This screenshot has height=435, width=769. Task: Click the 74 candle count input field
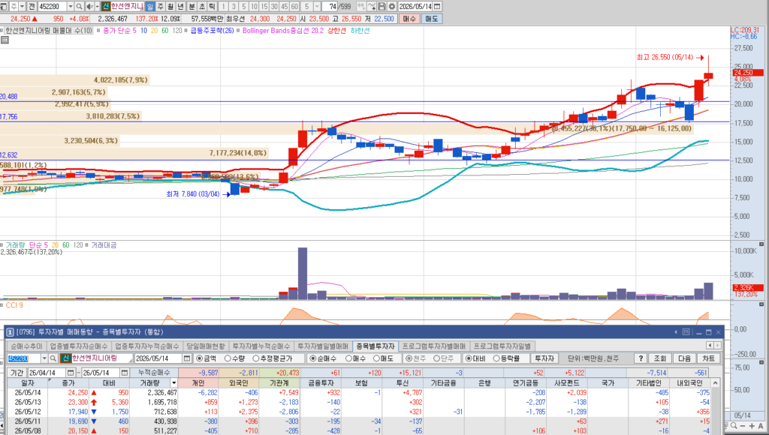(x=330, y=6)
